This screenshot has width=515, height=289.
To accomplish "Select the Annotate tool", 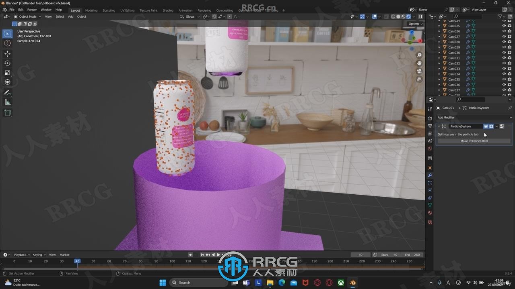I will pos(7,93).
